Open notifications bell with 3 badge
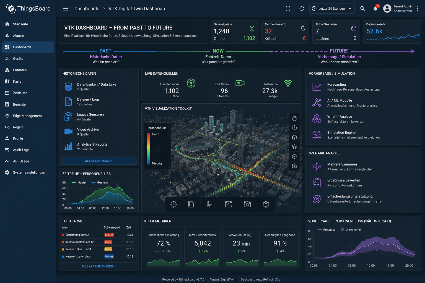Image resolution: width=425 pixels, height=283 pixels. pos(375,9)
